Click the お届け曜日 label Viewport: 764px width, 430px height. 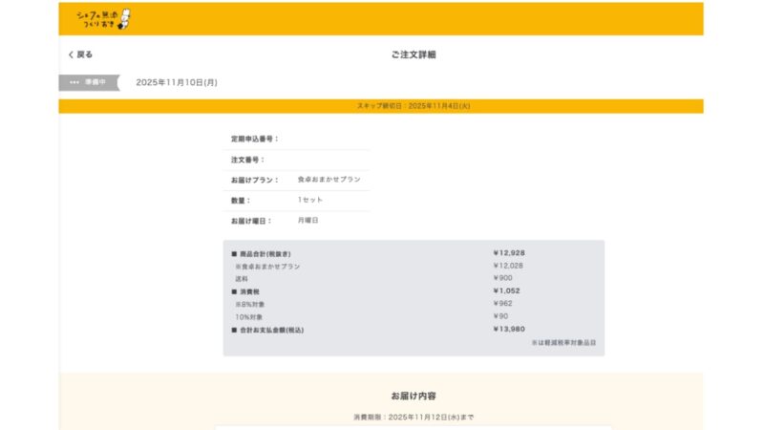pyautogui.click(x=251, y=221)
